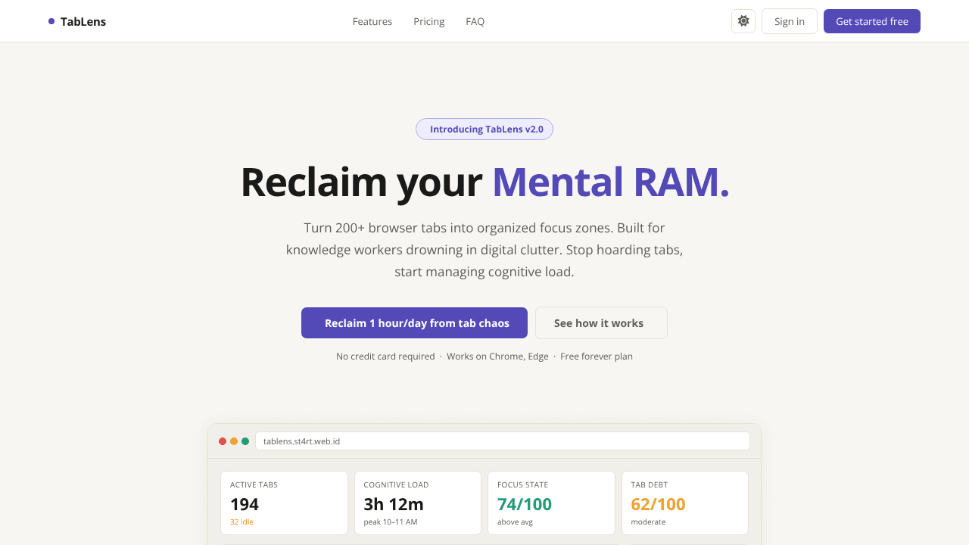
Task: Click the red dot in mockup window
Action: [223, 441]
